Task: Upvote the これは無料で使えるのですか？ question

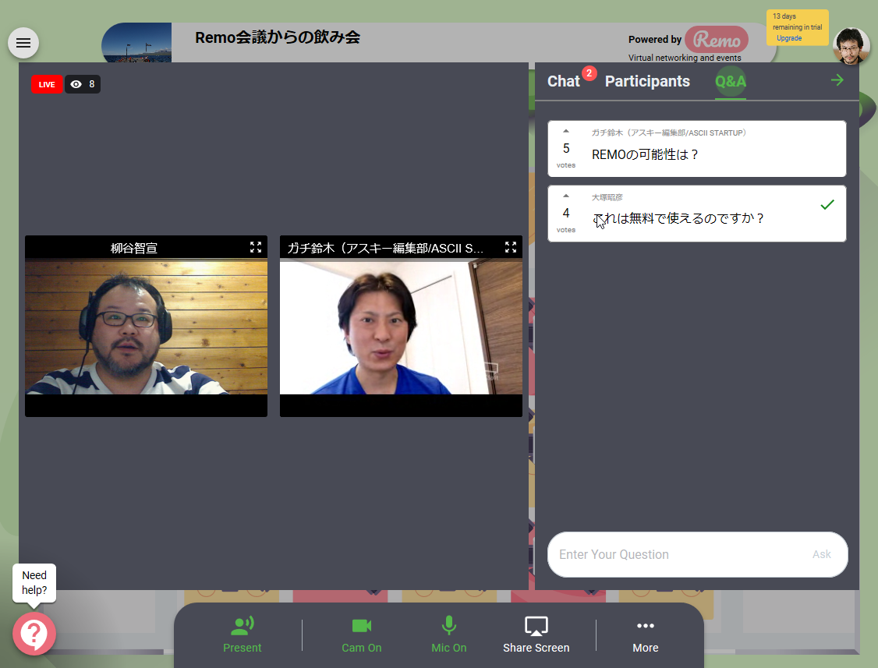Action: coord(566,196)
